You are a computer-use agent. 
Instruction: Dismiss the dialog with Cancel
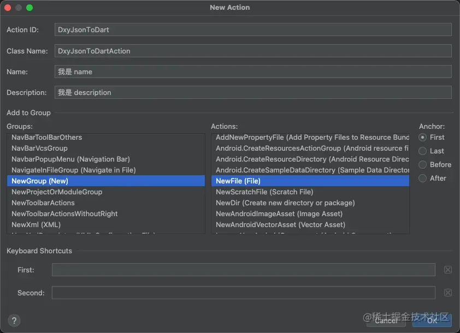click(x=386, y=321)
